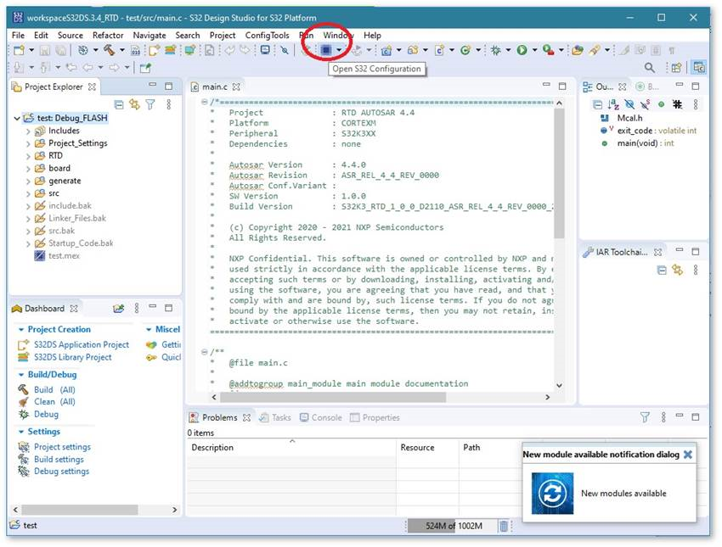The width and height of the screenshot is (722, 547).
Task: Click the Project Explorer filter funnel icon
Action: [x=150, y=105]
